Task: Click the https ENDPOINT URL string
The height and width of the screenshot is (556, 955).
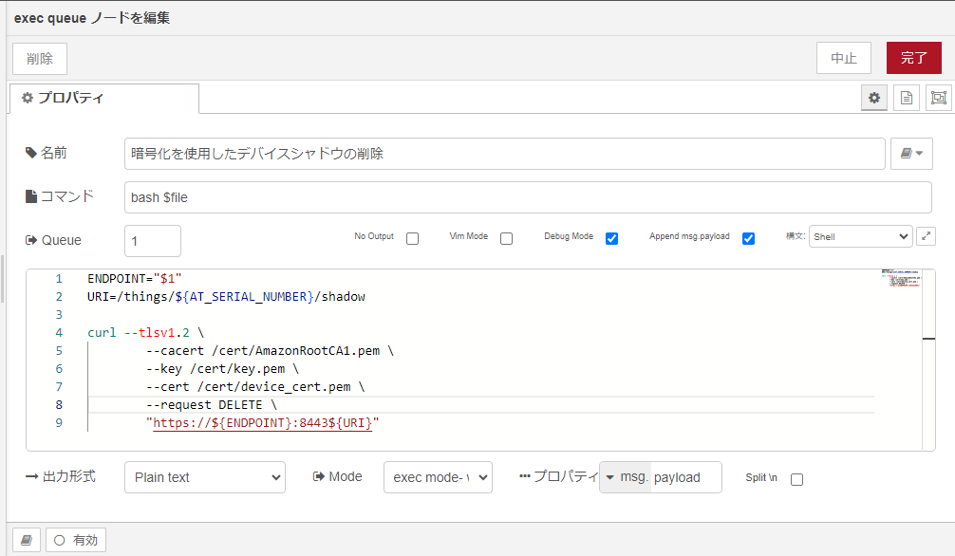Action: pos(263,422)
